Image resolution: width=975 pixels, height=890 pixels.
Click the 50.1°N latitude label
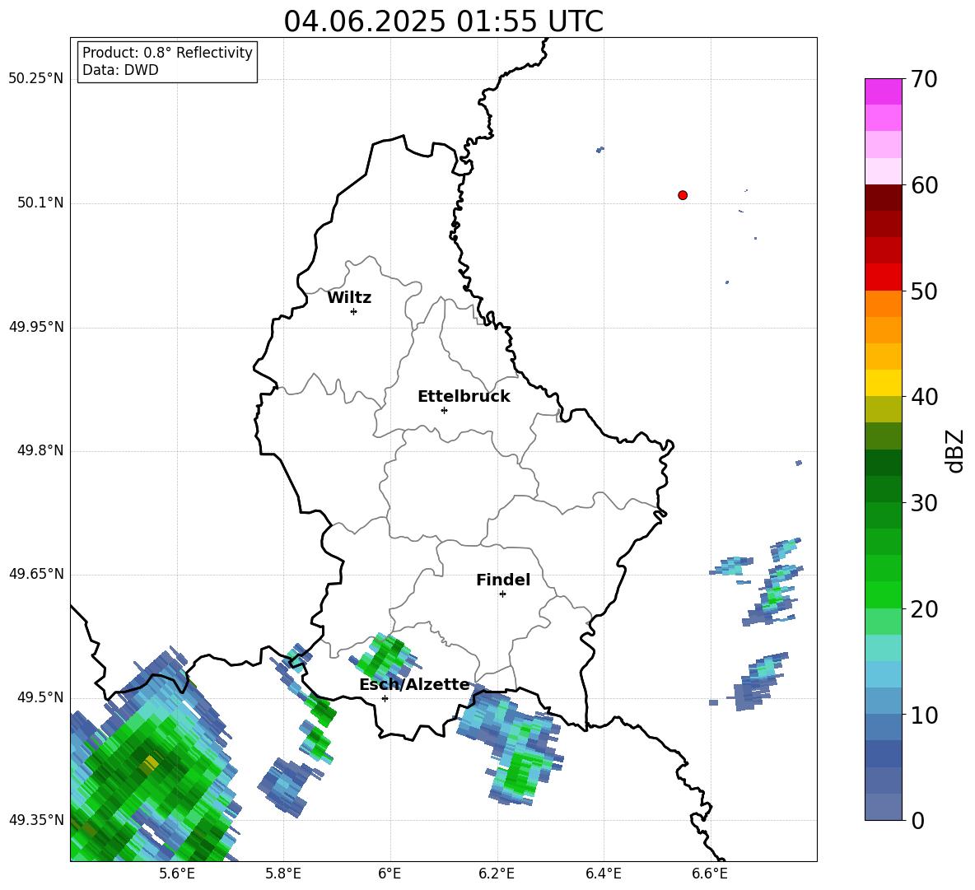[40, 203]
